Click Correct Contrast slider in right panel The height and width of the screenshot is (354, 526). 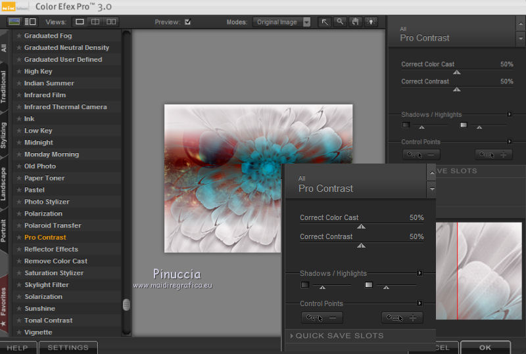pos(457,89)
